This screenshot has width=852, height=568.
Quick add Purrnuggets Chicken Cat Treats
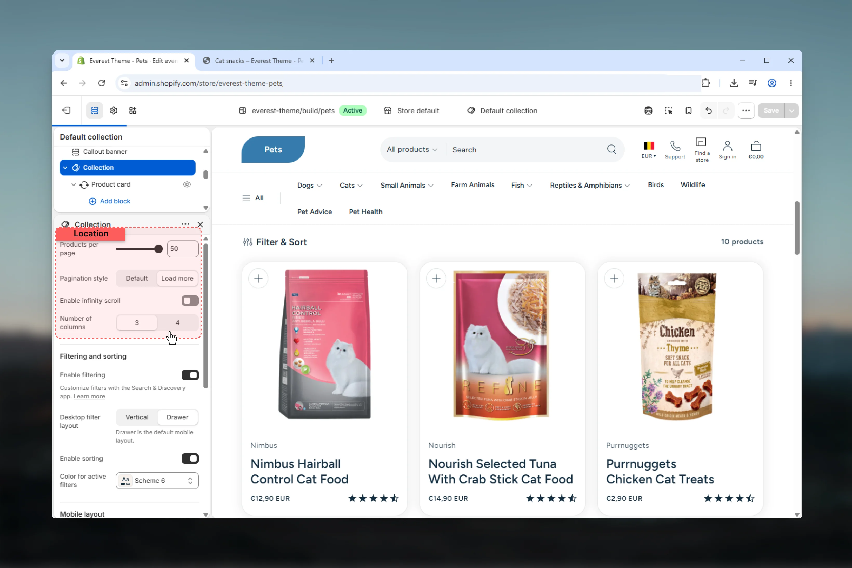pyautogui.click(x=614, y=279)
